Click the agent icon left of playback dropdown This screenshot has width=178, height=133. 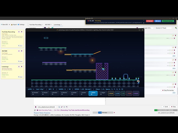pos(36,107)
